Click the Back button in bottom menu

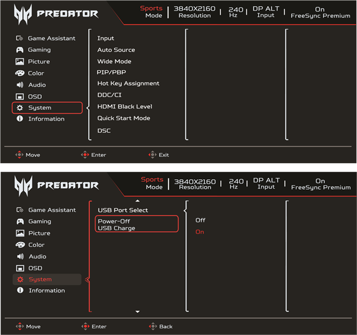pyautogui.click(x=161, y=326)
